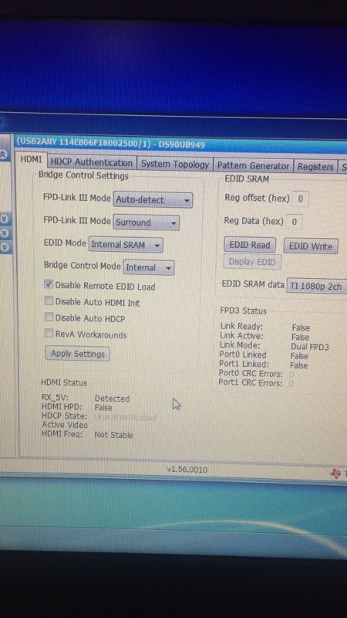Open EDID Mode Internal SRAM dropdown
Viewport: 347px width, 618px height.
pos(126,245)
